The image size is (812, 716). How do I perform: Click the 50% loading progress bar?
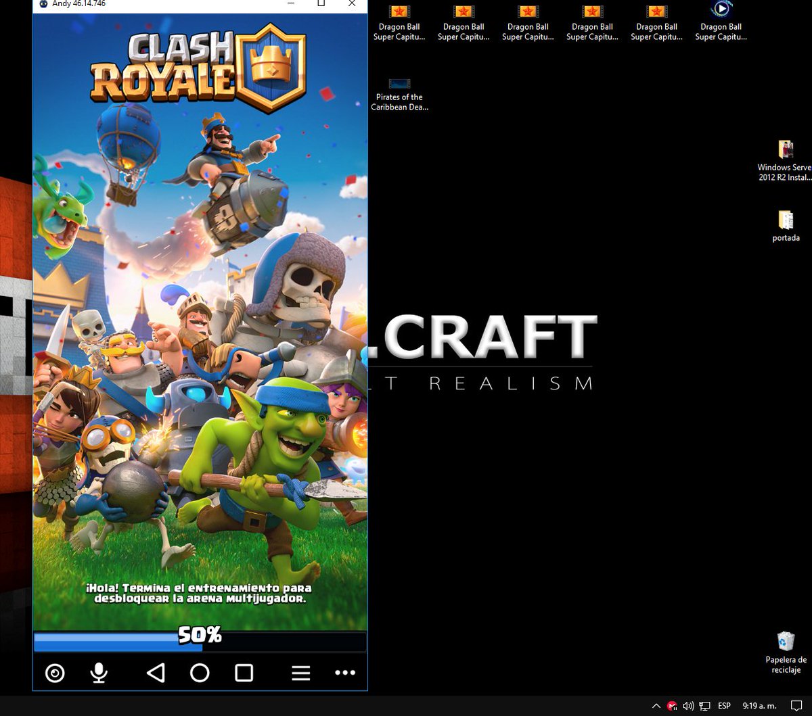[x=200, y=642]
